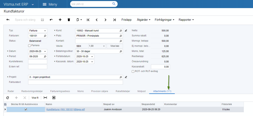Expand the Åtgärder menu
Screen dimensions: 253x116
coord(144,20)
